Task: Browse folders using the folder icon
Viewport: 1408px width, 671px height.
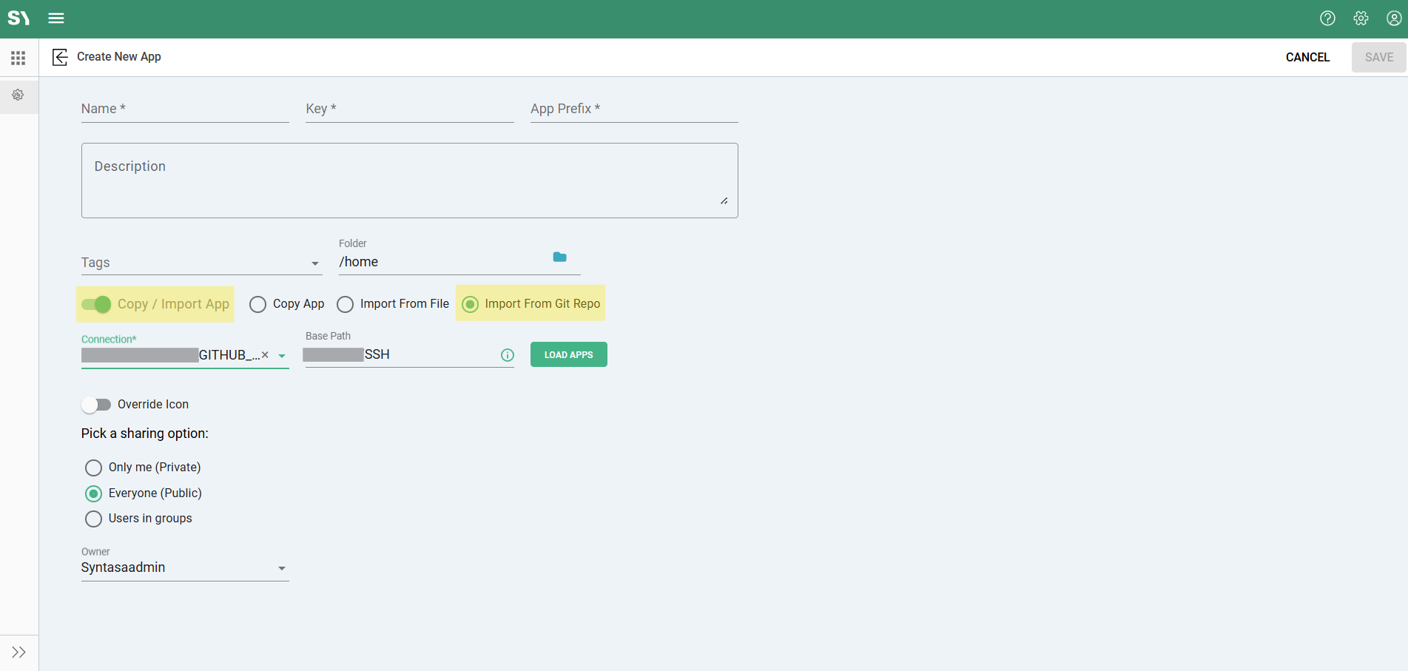Action: tap(559, 257)
